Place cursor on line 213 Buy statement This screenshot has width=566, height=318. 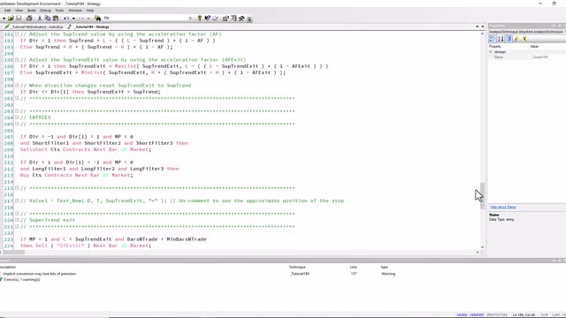coord(77,175)
